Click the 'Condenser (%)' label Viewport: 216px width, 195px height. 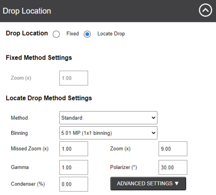[x=28, y=184]
